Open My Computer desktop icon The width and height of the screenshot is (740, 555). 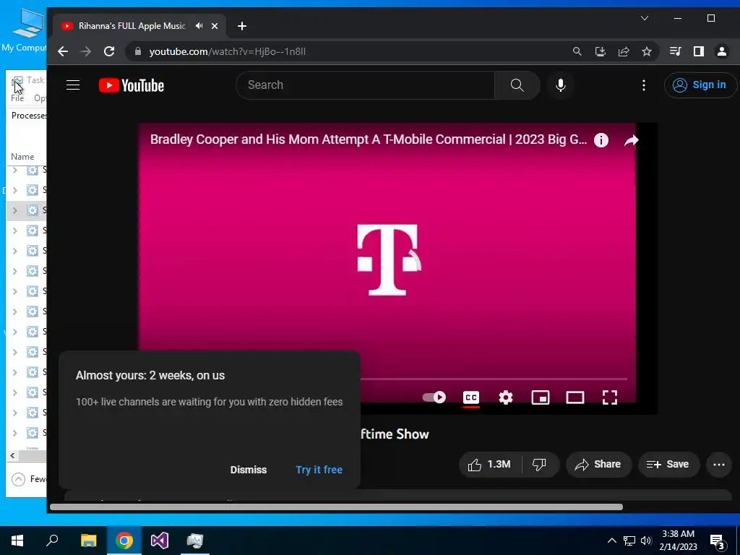point(25,30)
